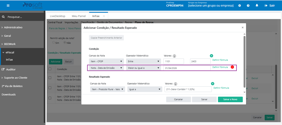
Task: Click the Salvar e Novo button
Action: coord(230,99)
